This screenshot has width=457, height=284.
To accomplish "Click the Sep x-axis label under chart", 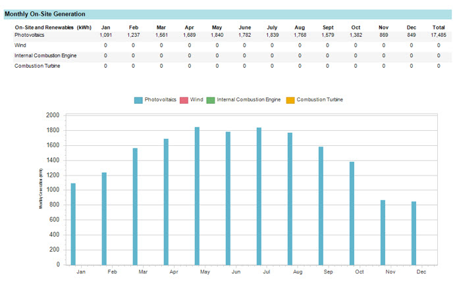I will click(328, 272).
